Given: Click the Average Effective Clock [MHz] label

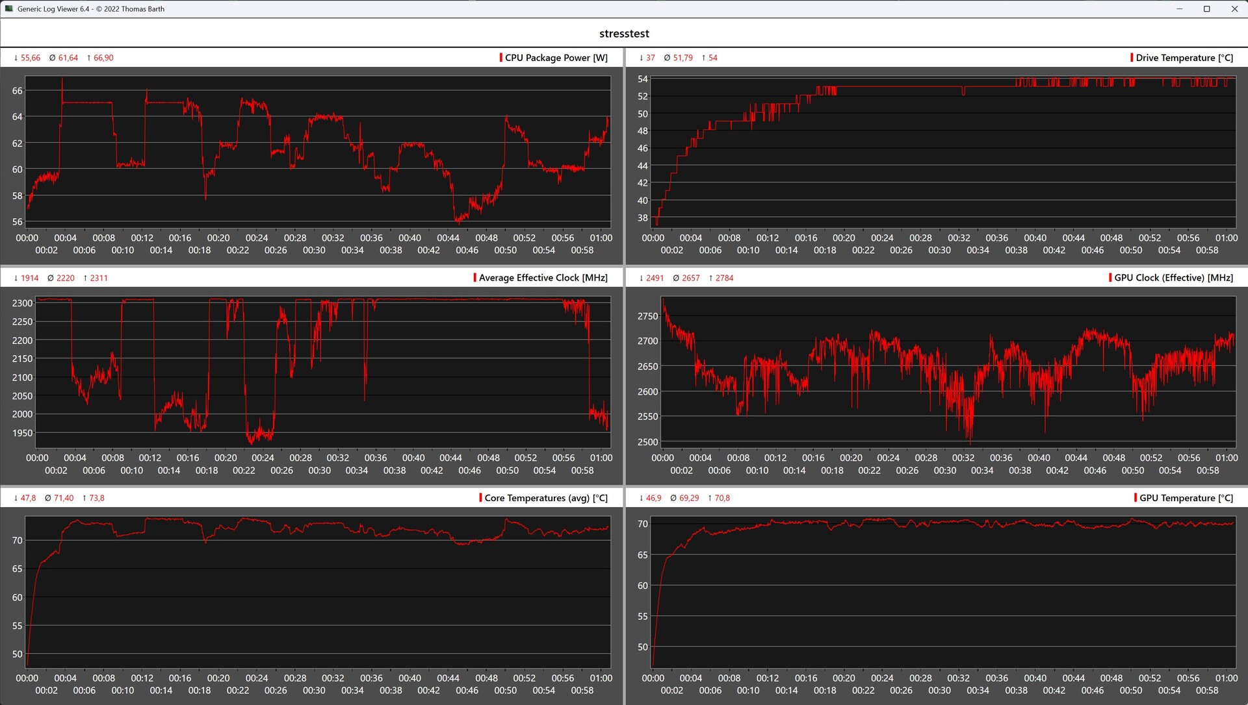Looking at the screenshot, I should tap(543, 278).
